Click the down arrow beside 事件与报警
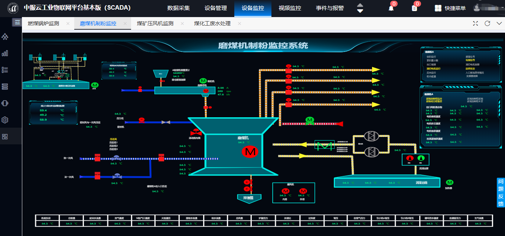 click(360, 11)
